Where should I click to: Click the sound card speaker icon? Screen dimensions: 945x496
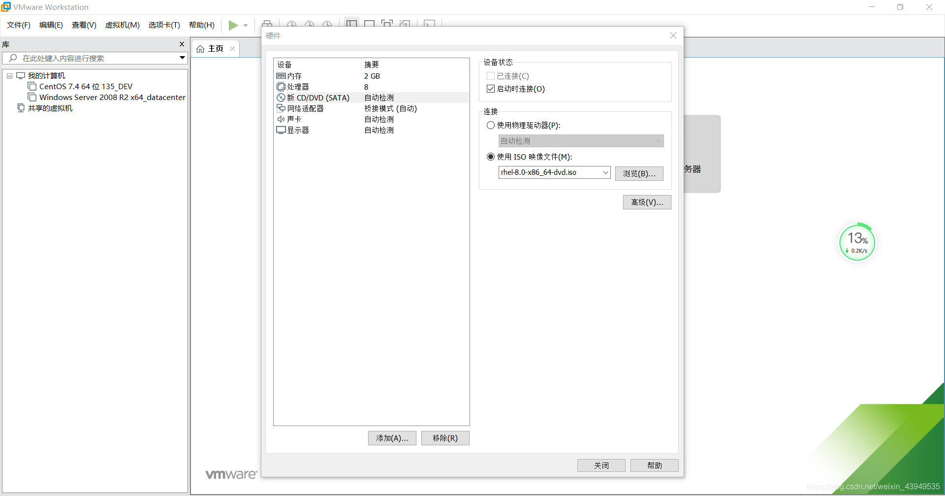coord(281,119)
